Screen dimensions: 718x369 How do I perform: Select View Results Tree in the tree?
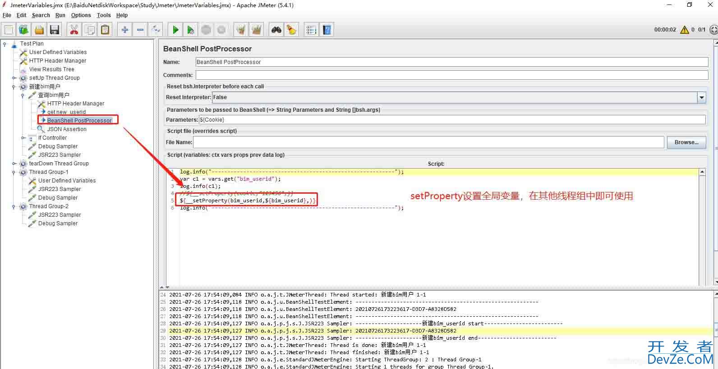[x=51, y=69]
